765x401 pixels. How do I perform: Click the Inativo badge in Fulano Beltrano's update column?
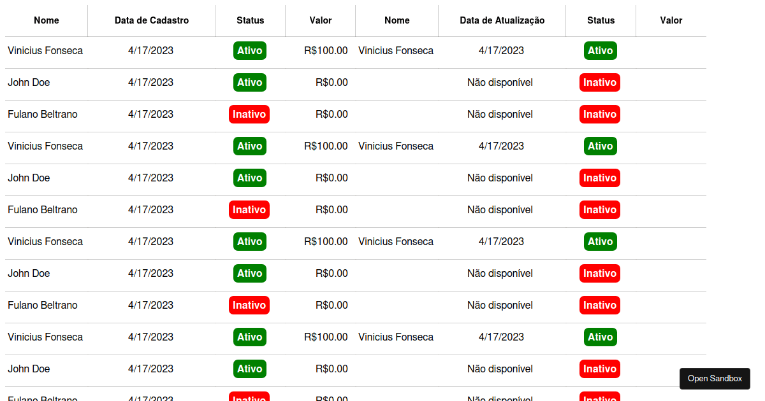(600, 114)
